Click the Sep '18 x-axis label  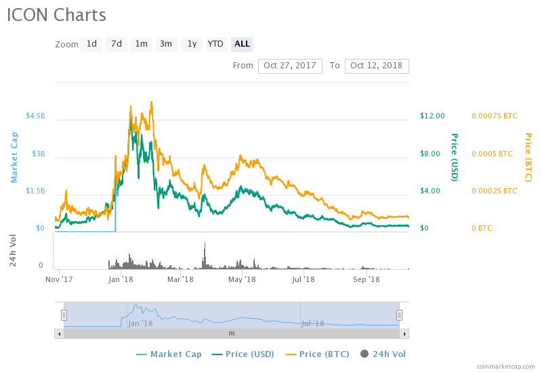tap(367, 279)
